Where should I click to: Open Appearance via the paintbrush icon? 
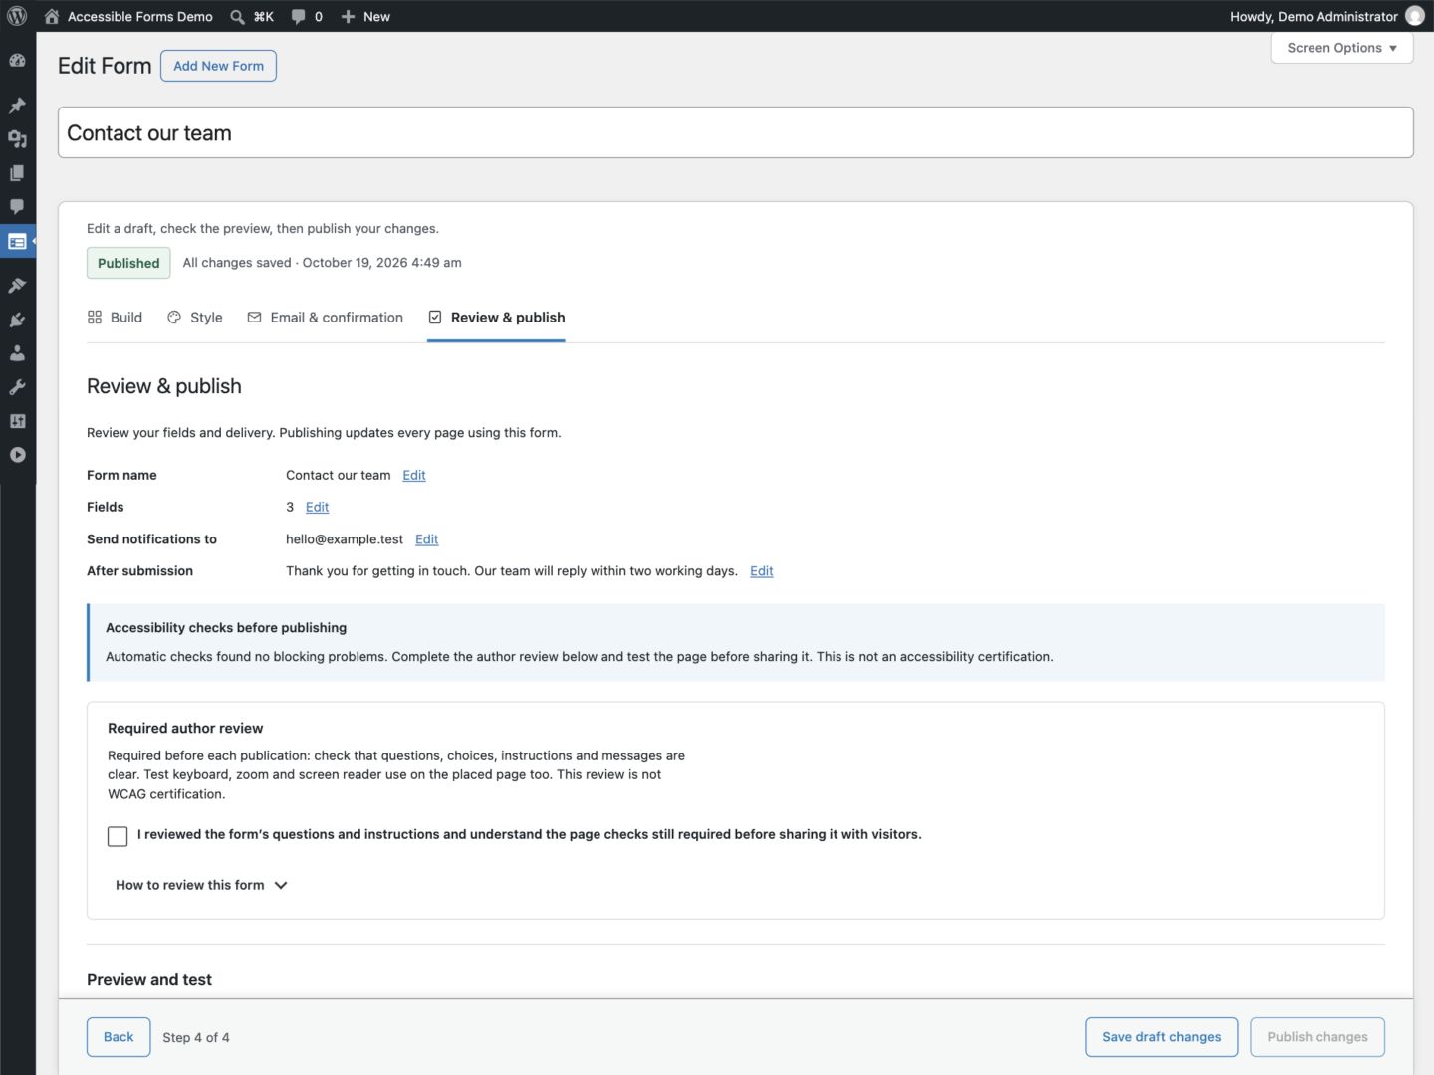(x=17, y=286)
